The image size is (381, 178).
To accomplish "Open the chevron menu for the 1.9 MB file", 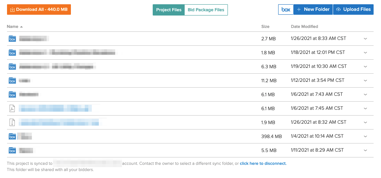I will tap(365, 123).
